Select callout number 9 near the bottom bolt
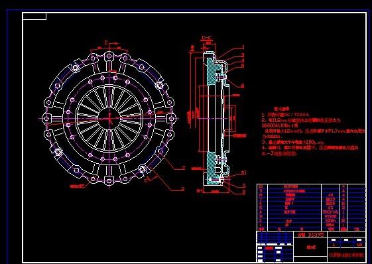Viewport: 372px width, 264px height. click(x=244, y=186)
